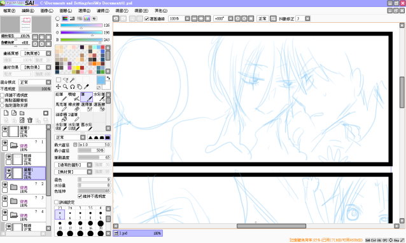406x243 pixels.
Task: Open the 圖像(C) canvas menu
Action: 47,11
